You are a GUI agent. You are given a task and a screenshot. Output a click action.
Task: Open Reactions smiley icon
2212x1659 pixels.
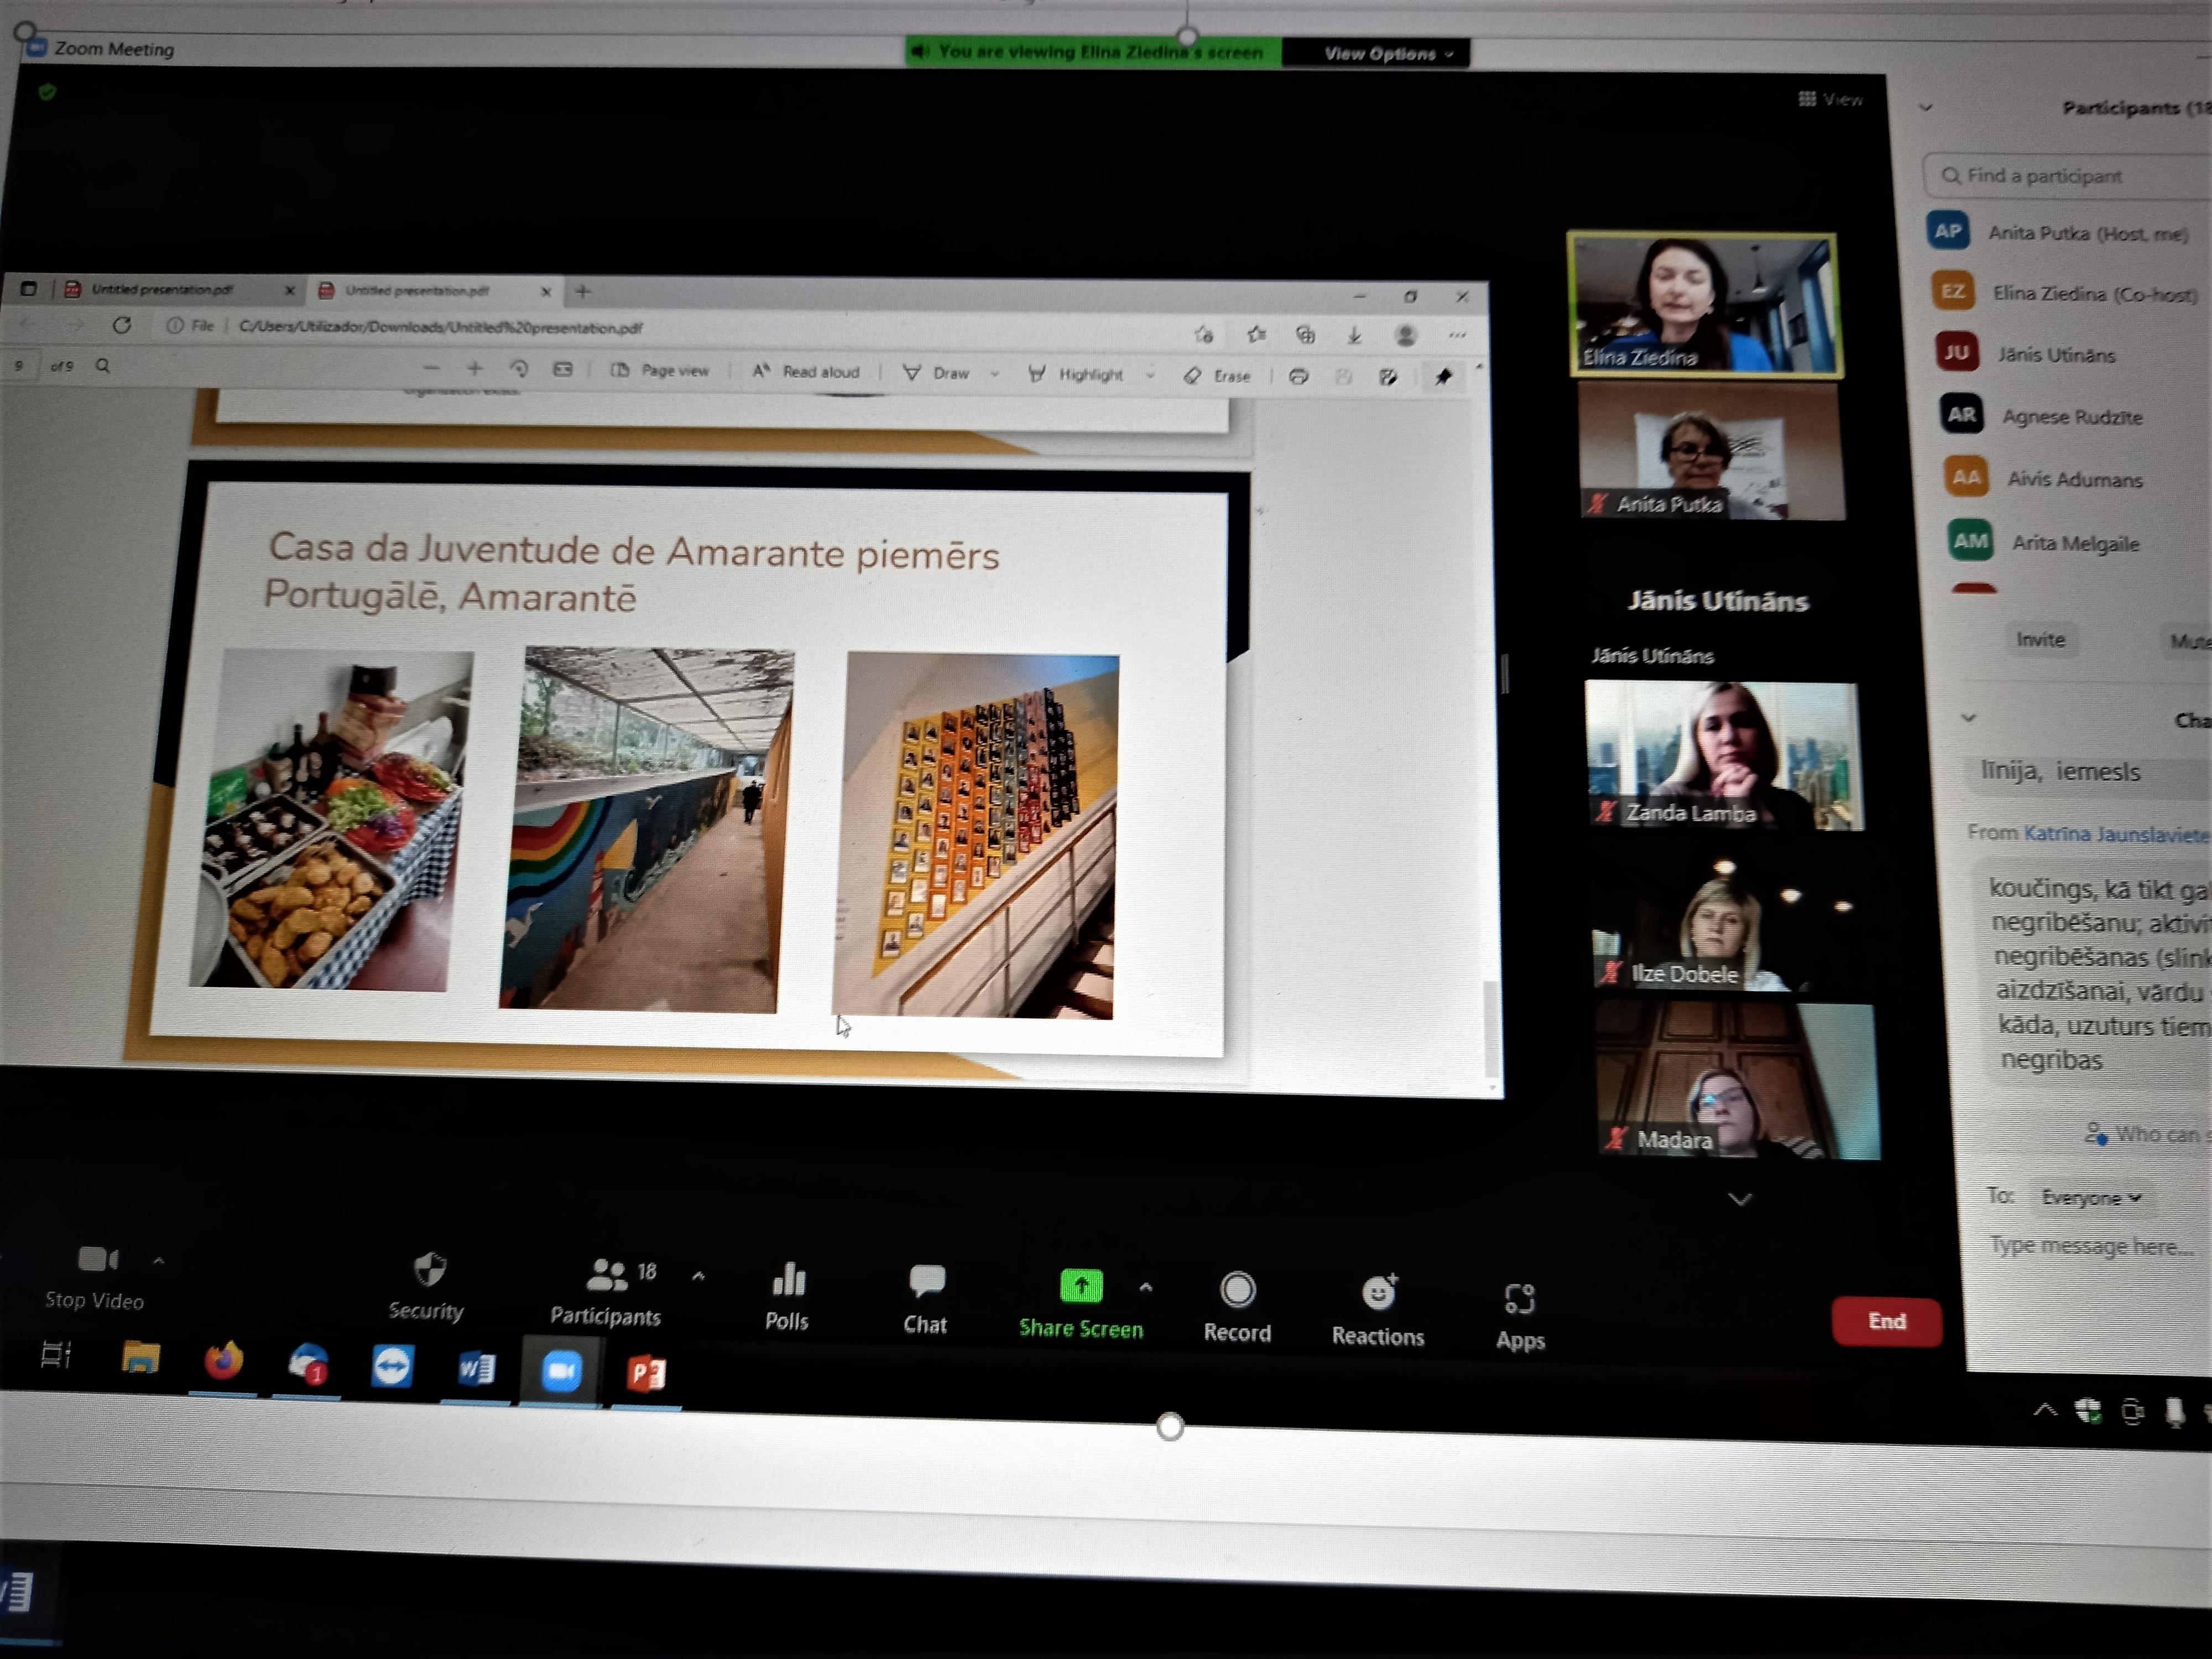[1379, 1293]
